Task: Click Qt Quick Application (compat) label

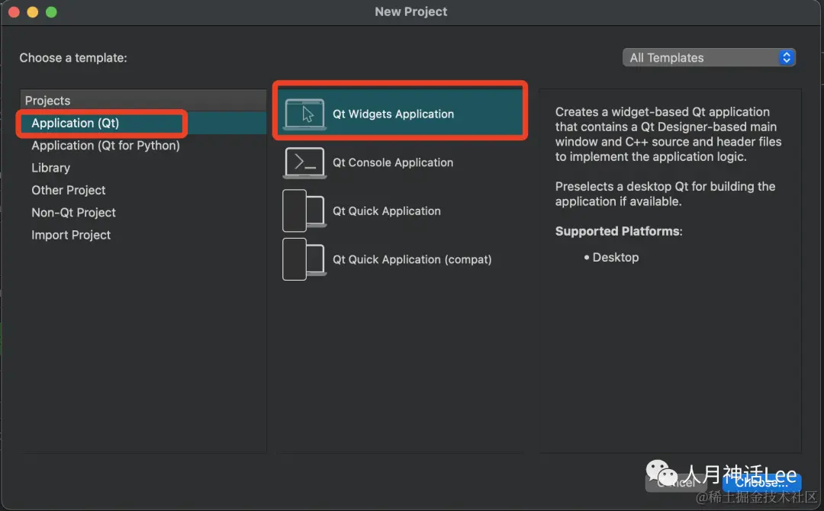Action: (412, 259)
